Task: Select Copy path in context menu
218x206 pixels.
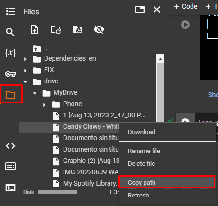Action: tap(167, 183)
